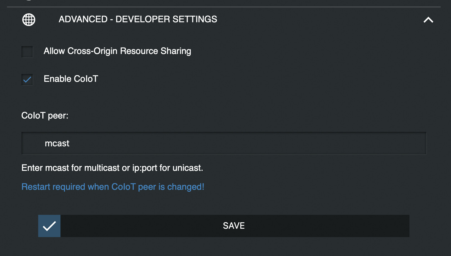Click the white checkmark icon on Save
The width and height of the screenshot is (451, 256).
(49, 226)
